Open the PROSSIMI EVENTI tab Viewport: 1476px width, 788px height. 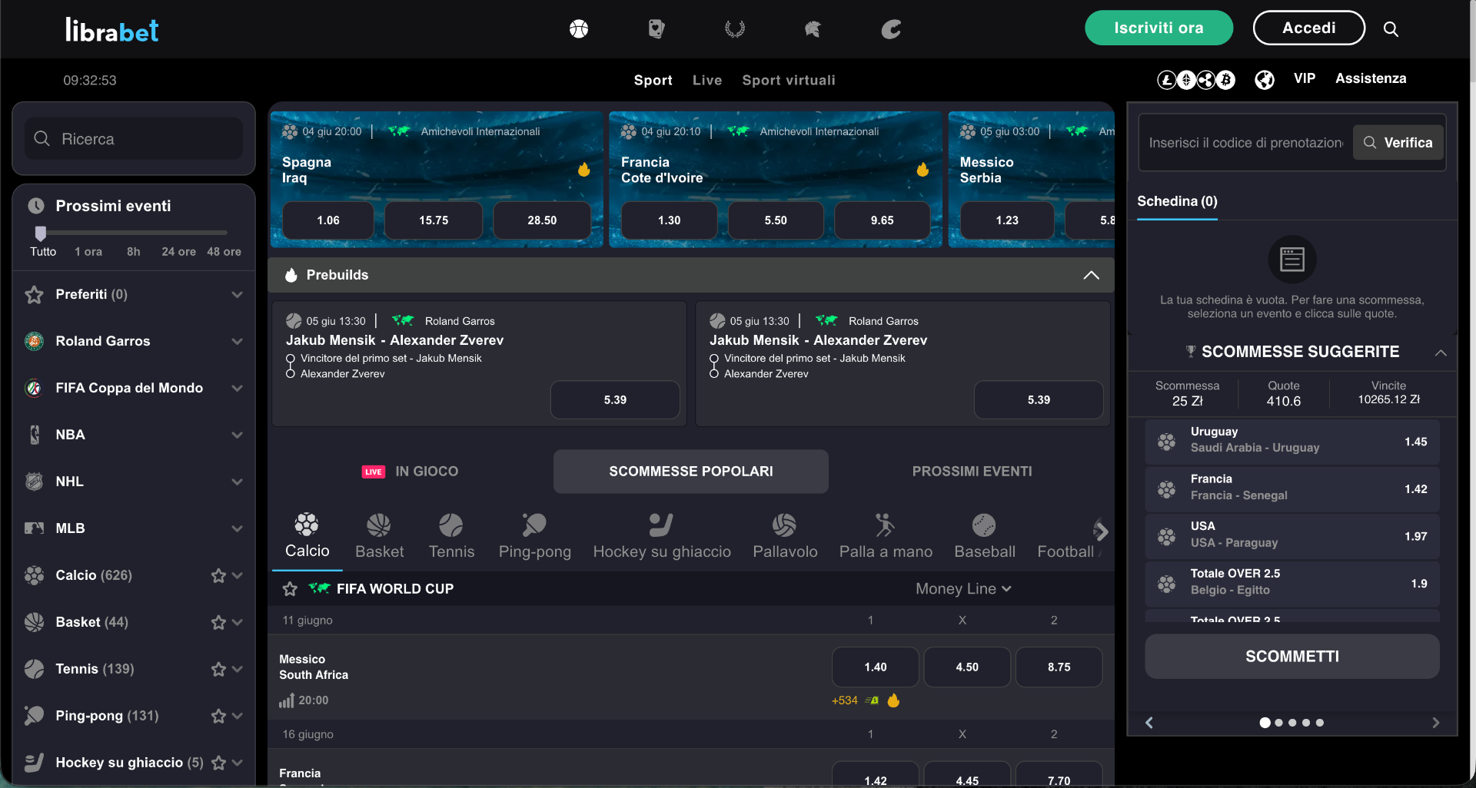point(972,472)
